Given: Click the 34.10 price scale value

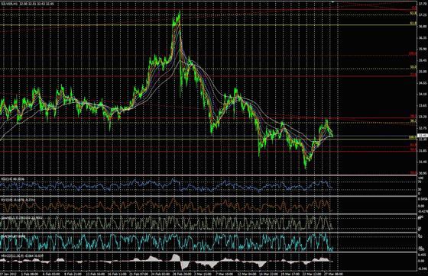Looking at the screenshot, I should (x=423, y=95).
